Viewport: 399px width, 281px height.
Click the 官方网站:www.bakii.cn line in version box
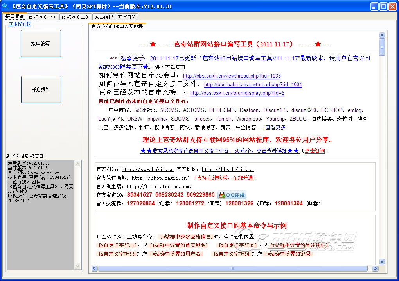coord(33,173)
